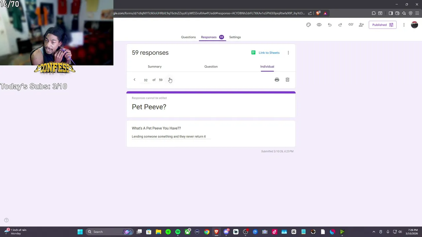Open the Brave Rewards triangle icon

tap(325, 13)
